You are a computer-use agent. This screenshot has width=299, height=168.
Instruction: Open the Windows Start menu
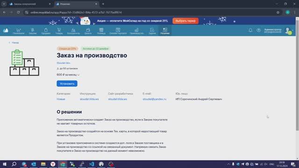(x=5, y=164)
